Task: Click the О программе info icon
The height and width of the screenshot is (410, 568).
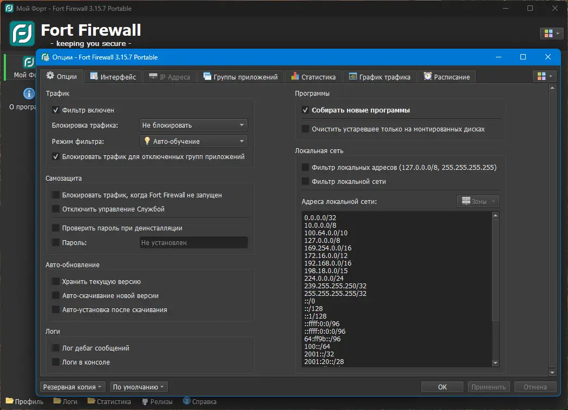Action: tap(29, 94)
